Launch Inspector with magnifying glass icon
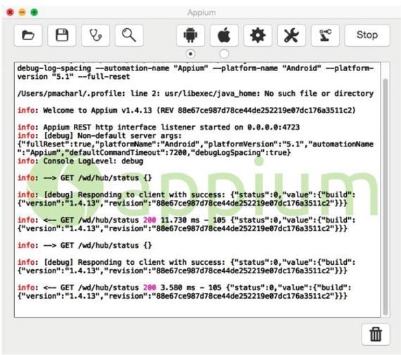This screenshot has width=401, height=355. [x=129, y=35]
